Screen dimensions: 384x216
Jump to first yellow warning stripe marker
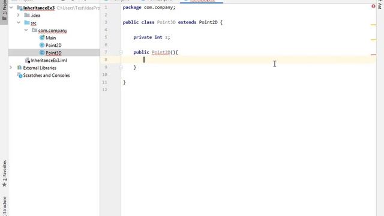point(373,25)
